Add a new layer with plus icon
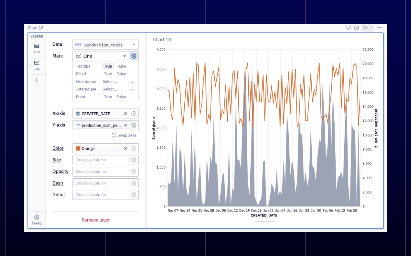Image resolution: width=411 pixels, height=256 pixels. (x=37, y=80)
